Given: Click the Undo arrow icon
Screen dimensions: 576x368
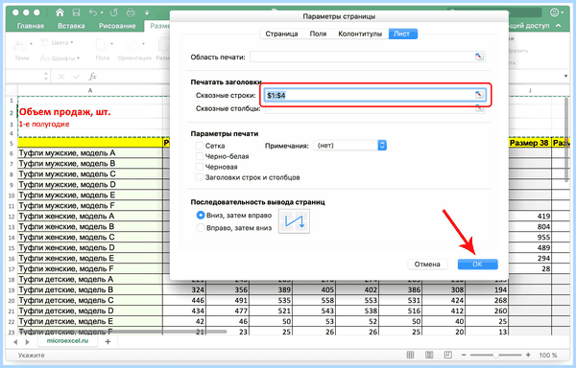Looking at the screenshot, I should click(93, 12).
